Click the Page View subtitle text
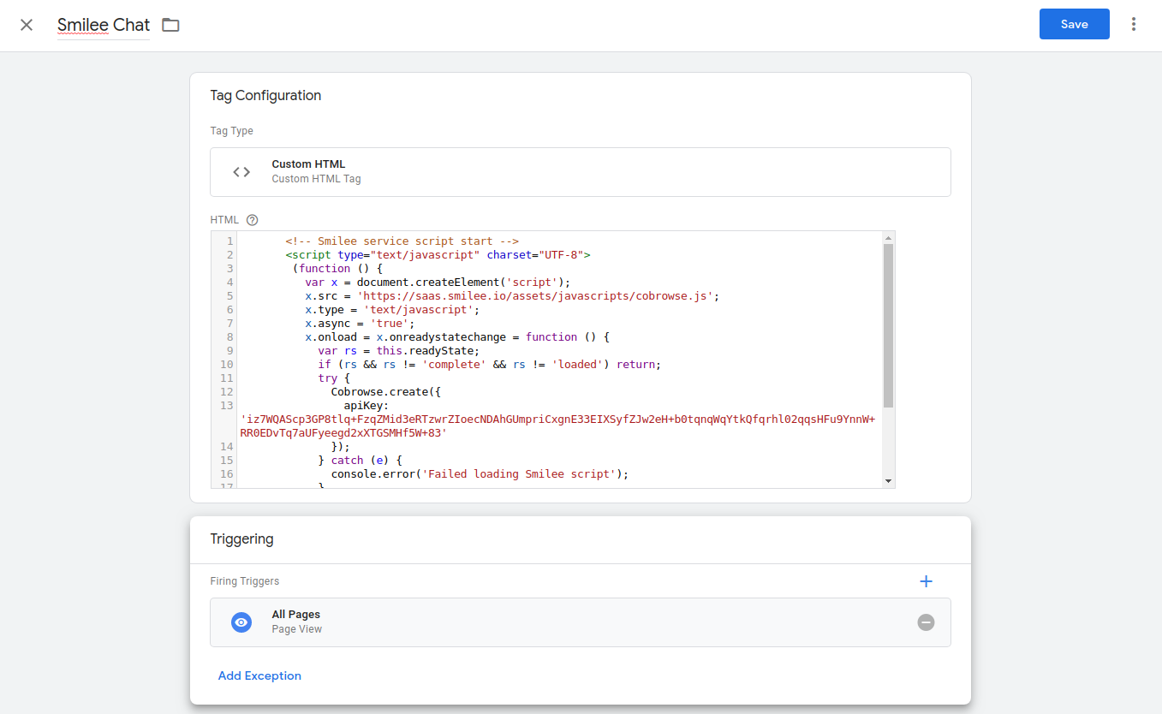Viewport: 1162px width, 714px height. point(297,629)
